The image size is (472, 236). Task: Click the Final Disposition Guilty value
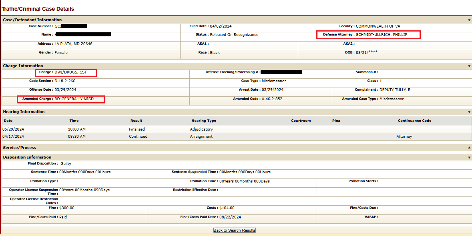click(x=66, y=164)
